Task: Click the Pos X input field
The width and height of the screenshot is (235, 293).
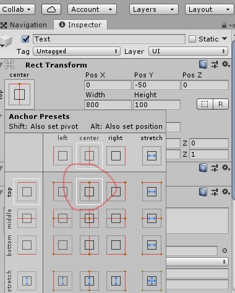Action: (x=108, y=85)
